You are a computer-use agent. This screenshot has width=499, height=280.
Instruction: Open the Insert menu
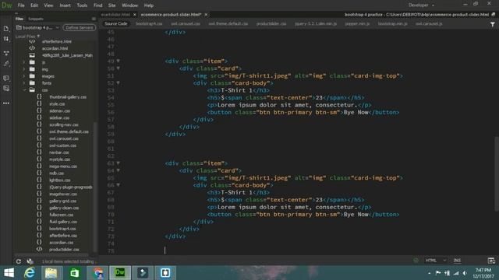point(65,5)
